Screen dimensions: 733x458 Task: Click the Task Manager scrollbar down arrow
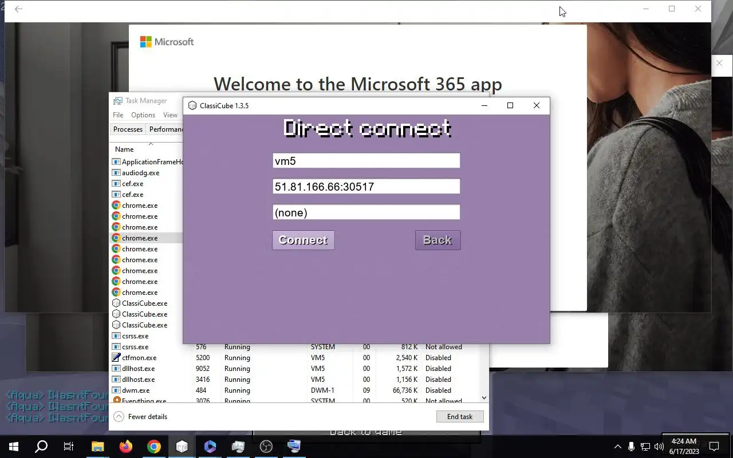click(x=484, y=397)
